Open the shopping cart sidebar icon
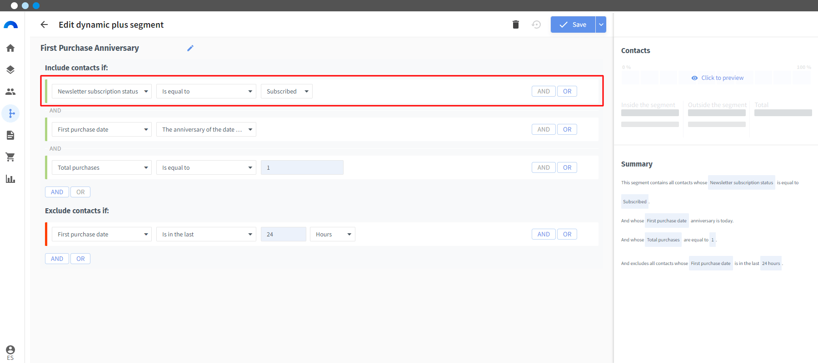The width and height of the screenshot is (818, 363). (10, 157)
